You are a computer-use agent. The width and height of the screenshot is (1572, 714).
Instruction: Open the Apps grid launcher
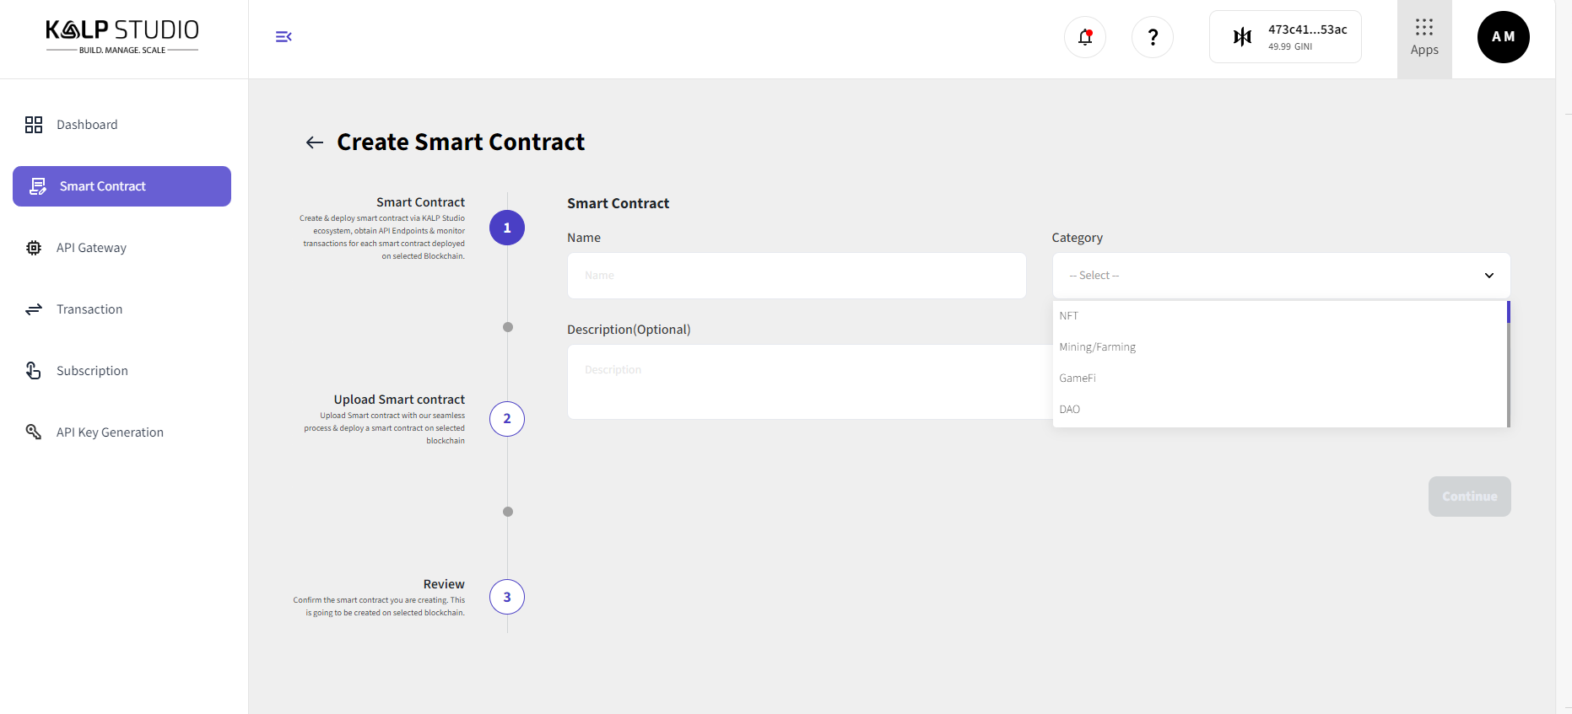(1423, 38)
